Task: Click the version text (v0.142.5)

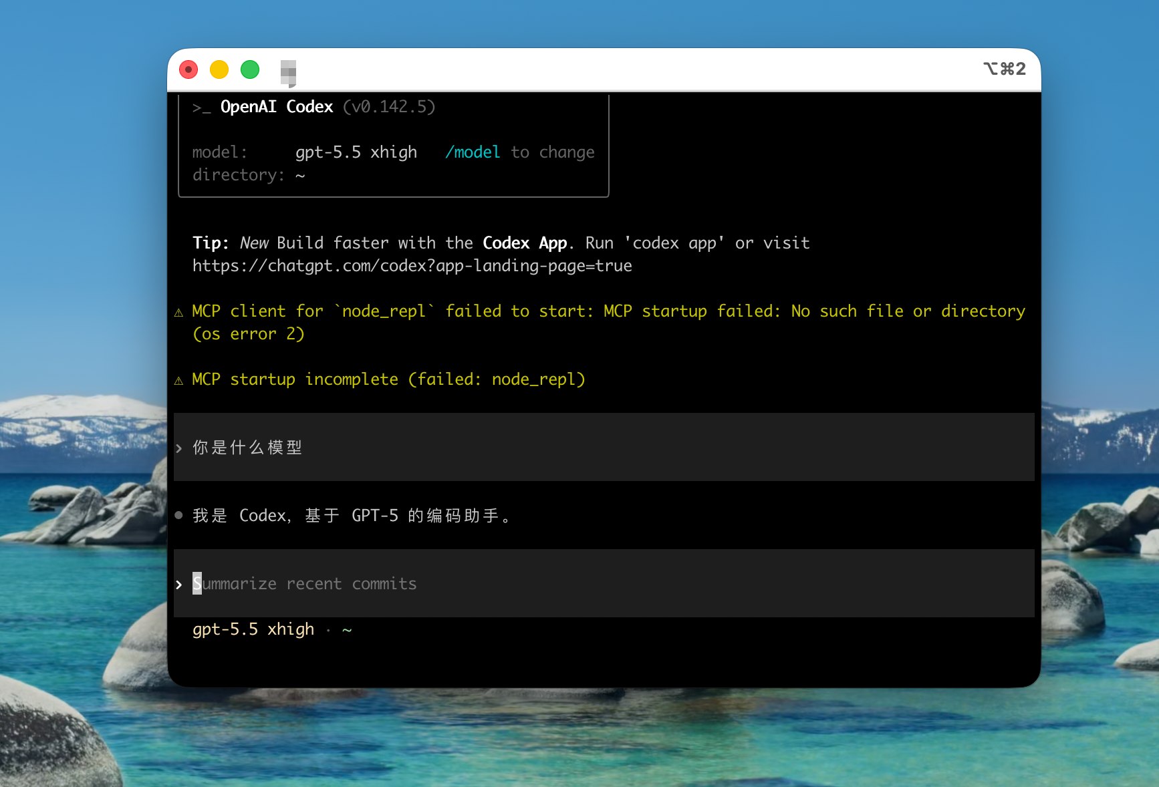Action: point(389,107)
